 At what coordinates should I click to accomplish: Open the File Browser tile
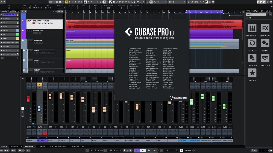(x=265, y=58)
